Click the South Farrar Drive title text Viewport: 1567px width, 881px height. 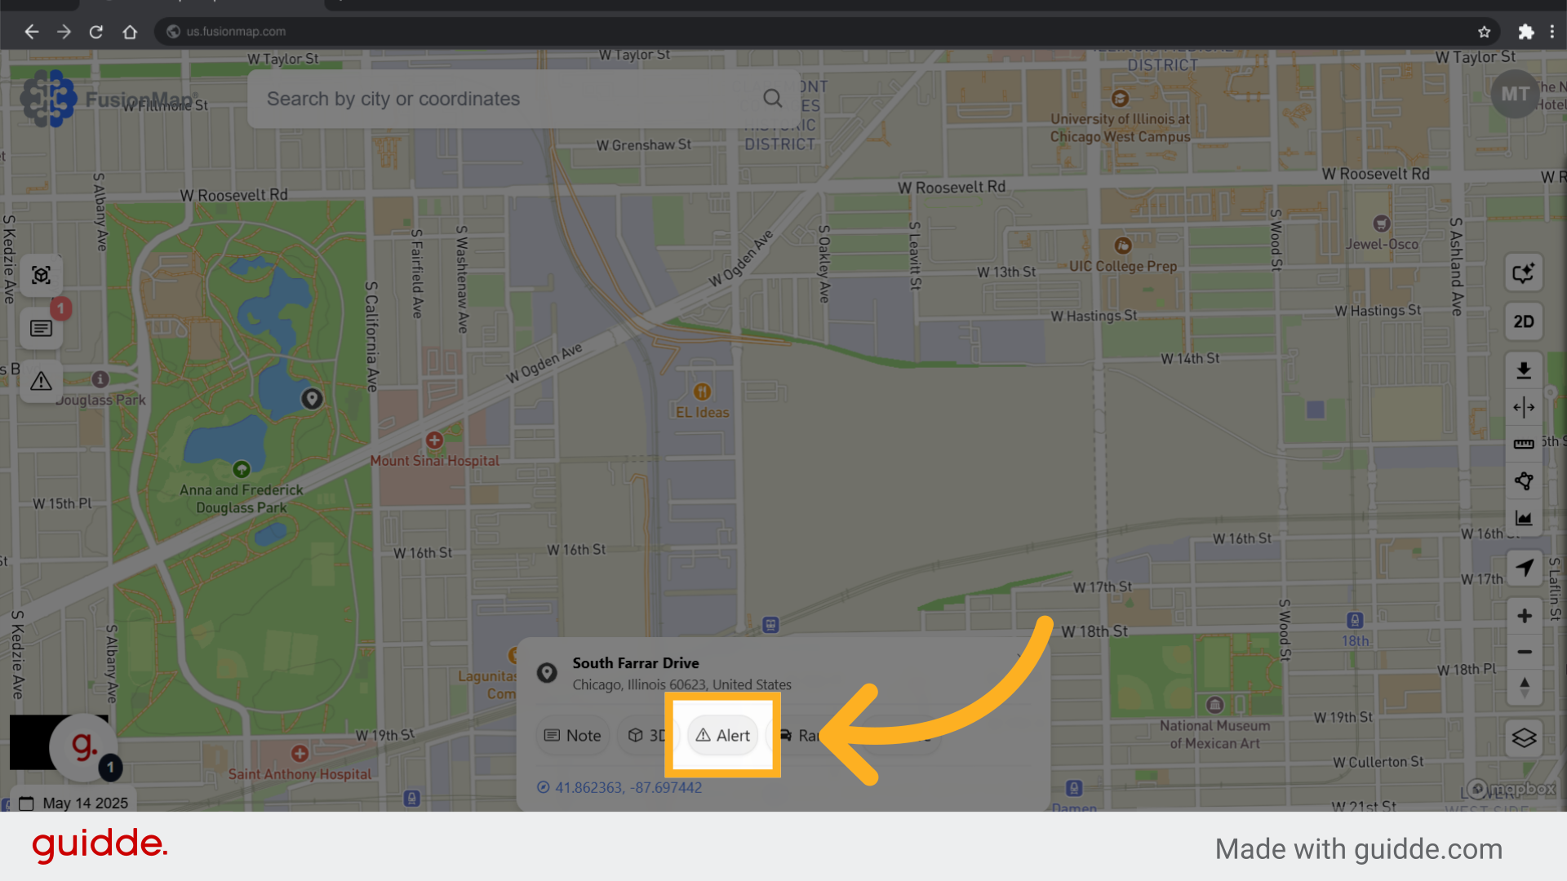click(635, 663)
